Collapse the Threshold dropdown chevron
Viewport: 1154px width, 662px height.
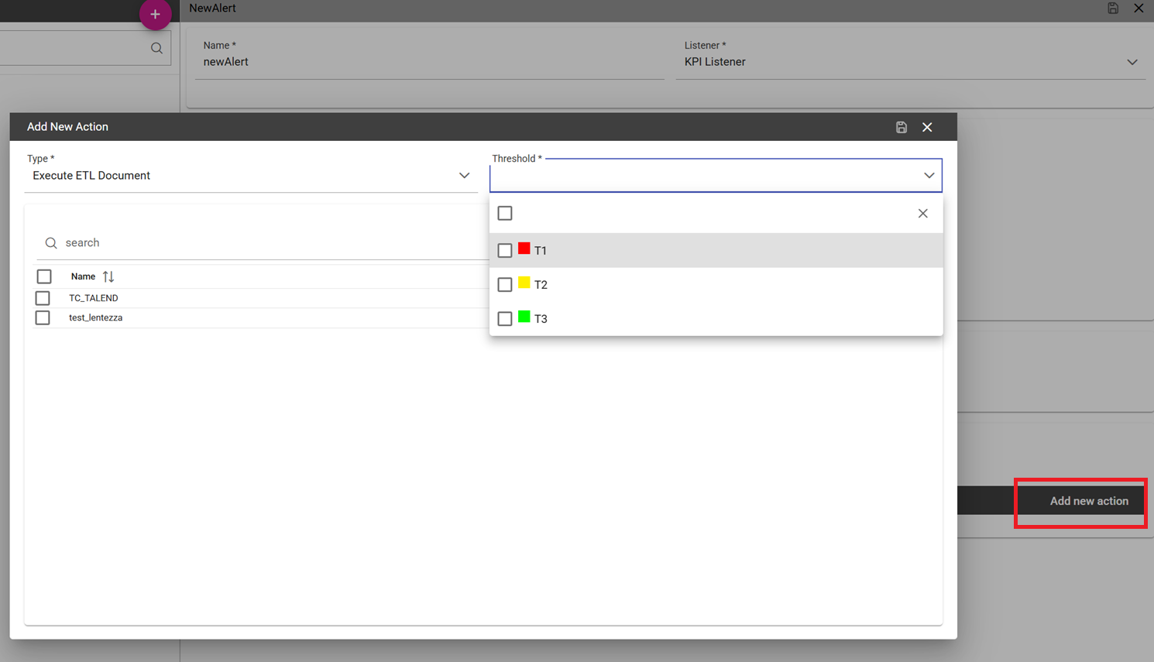point(929,176)
